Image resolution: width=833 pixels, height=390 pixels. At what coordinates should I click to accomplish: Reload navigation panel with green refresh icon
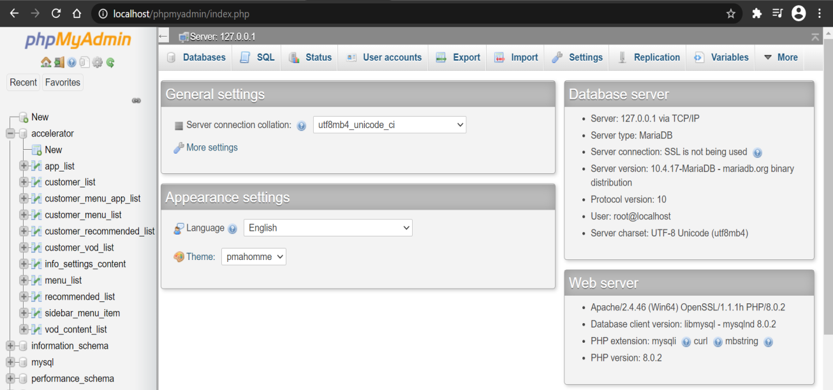(110, 62)
